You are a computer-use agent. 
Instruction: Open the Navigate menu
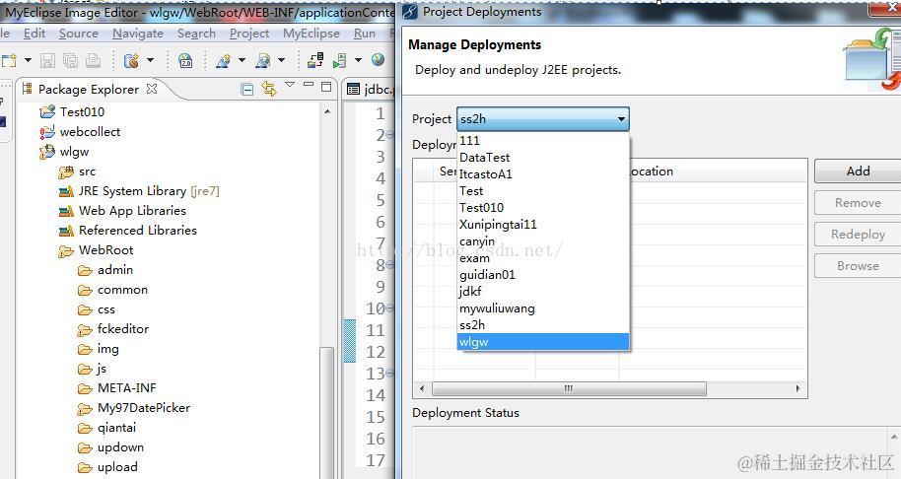[x=138, y=34]
